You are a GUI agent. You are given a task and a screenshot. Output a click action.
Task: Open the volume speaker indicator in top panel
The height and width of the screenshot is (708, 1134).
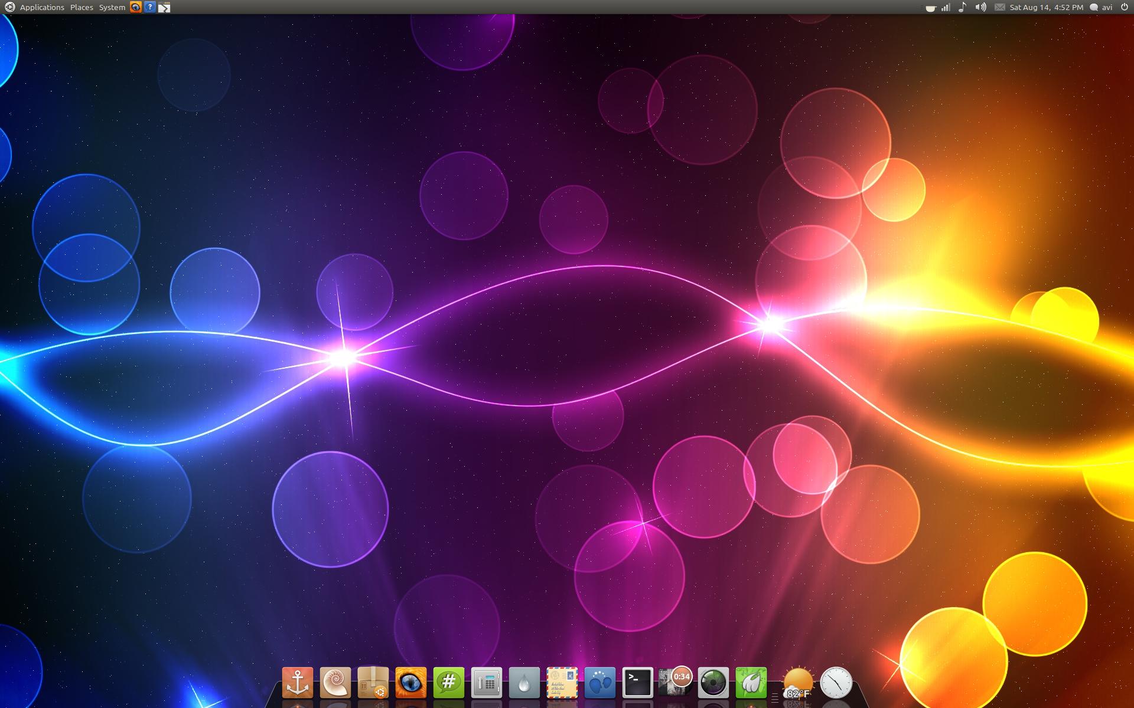point(980,7)
